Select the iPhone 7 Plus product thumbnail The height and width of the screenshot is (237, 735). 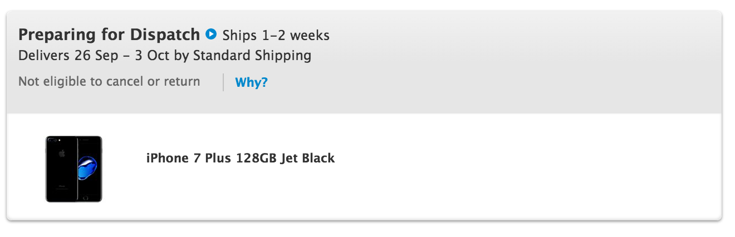(x=73, y=169)
